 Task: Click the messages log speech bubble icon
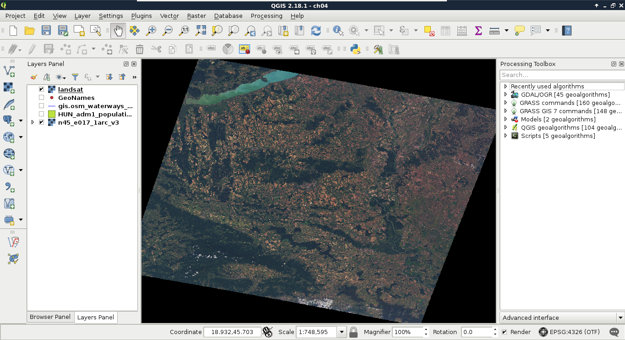pyautogui.click(x=614, y=332)
